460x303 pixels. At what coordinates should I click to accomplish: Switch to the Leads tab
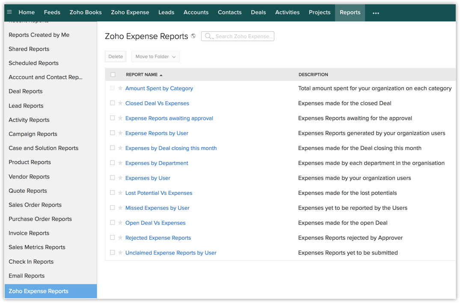166,12
